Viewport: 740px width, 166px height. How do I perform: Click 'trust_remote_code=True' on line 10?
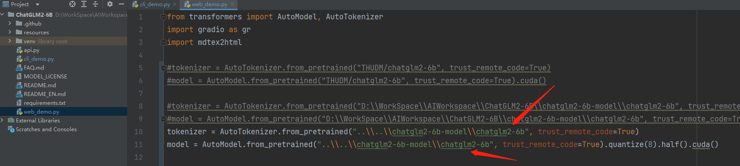(586, 132)
